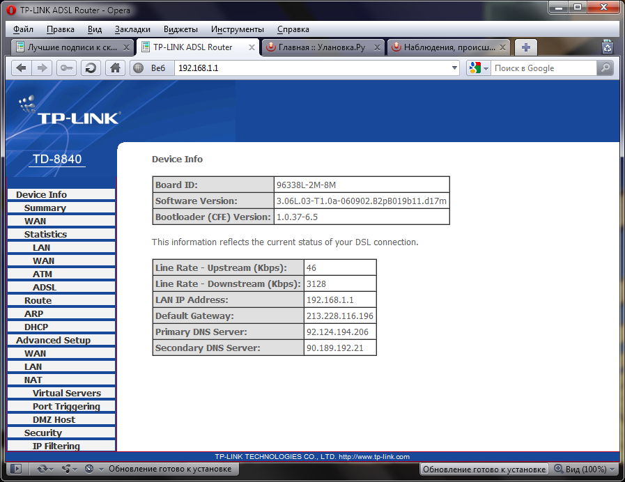The width and height of the screenshot is (625, 482).
Task: Open WAN under Device Info
Action: coord(61,221)
